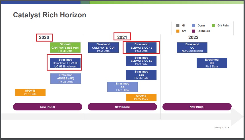Click the Etrasimod UC NDA Submission box
The width and height of the screenshot is (245, 140).
pyautogui.click(x=192, y=48)
